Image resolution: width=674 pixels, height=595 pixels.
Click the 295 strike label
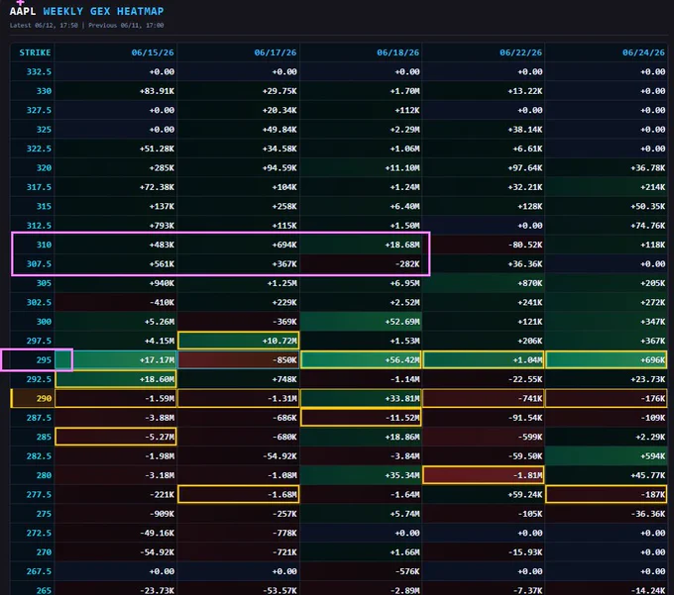(44, 360)
